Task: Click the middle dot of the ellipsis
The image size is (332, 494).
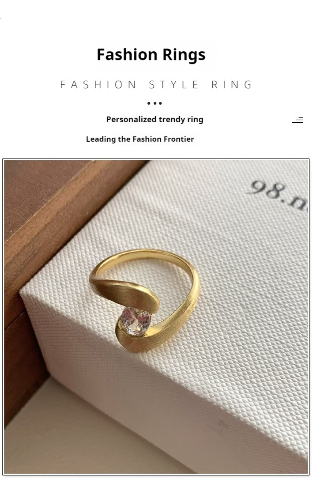Action: pos(155,103)
